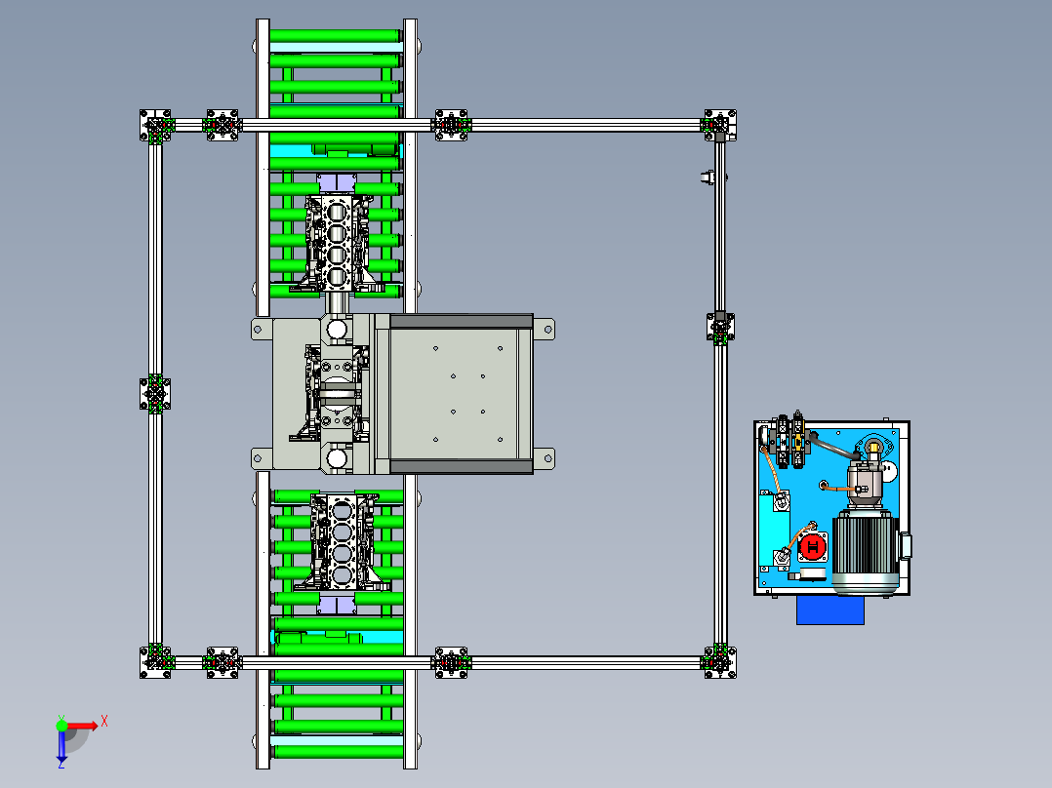Select the red round cap on the hydraulic unit
This screenshot has height=788, width=1052.
pyautogui.click(x=813, y=547)
